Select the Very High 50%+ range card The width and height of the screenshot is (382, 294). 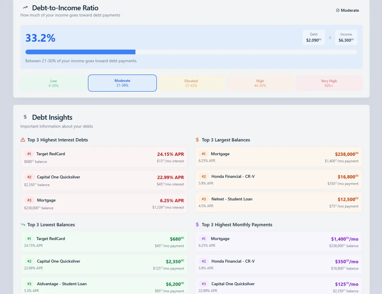click(329, 83)
